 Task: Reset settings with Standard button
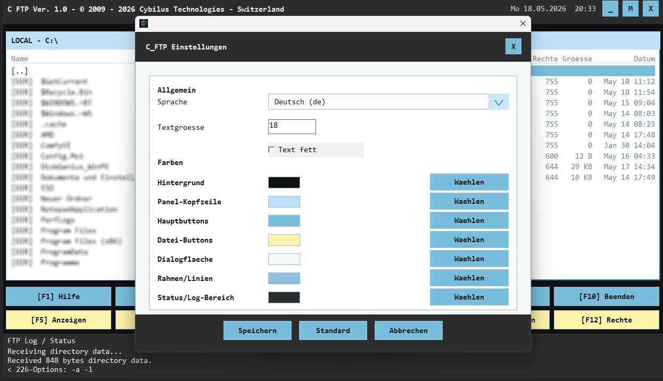pyautogui.click(x=333, y=330)
